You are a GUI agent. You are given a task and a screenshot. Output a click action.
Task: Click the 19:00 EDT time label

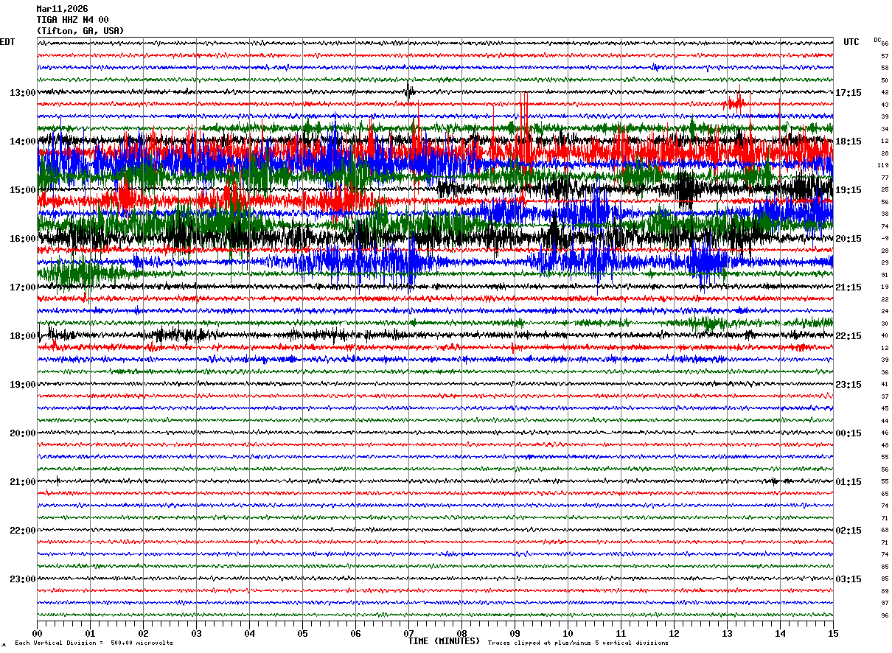point(22,385)
